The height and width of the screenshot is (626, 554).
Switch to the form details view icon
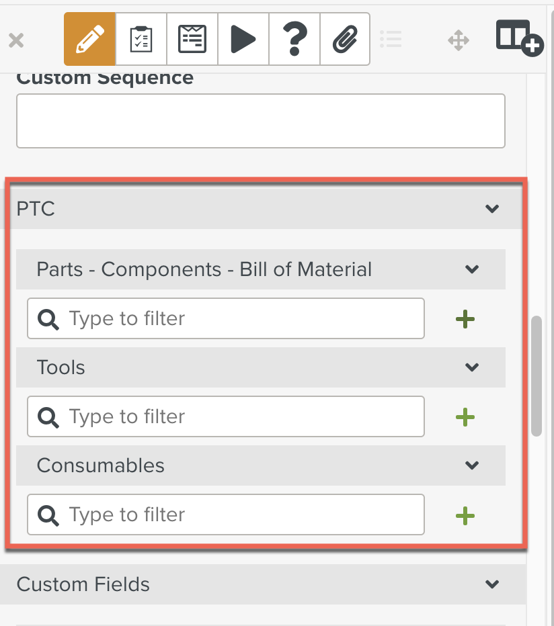tap(192, 39)
